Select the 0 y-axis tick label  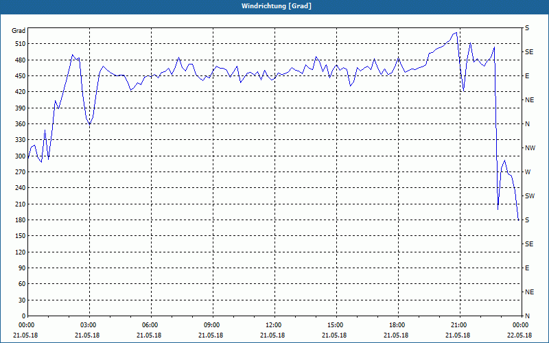[x=23, y=316]
